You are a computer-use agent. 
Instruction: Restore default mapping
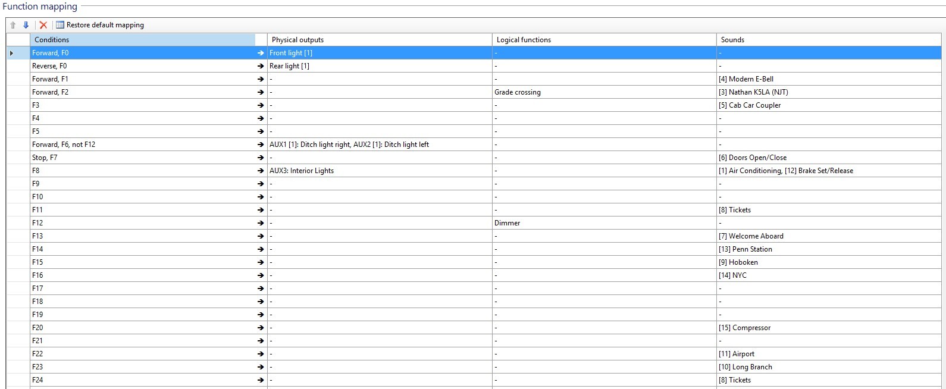(105, 25)
